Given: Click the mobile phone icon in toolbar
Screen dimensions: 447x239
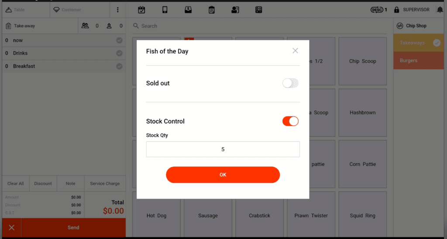Looking at the screenshot, I should point(165,10).
